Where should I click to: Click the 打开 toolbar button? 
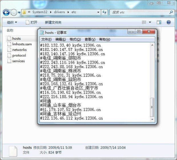click(x=31, y=22)
